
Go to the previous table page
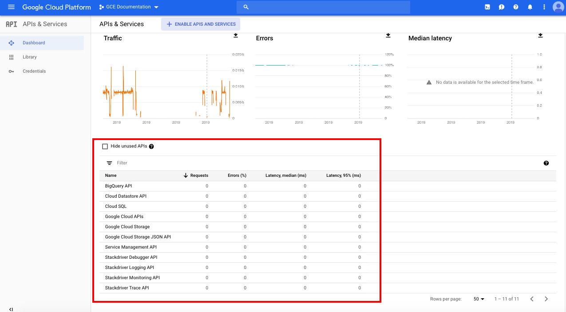point(531,299)
